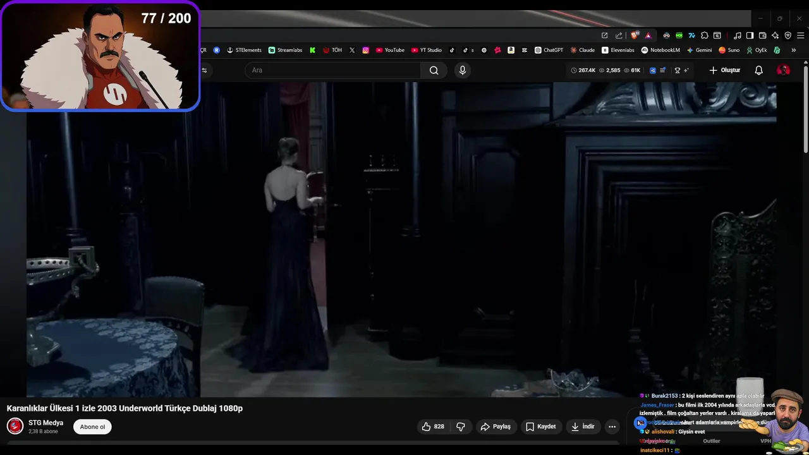This screenshot has height=455, width=809.
Task: Focus the YouTube Ara search field
Action: click(x=332, y=70)
